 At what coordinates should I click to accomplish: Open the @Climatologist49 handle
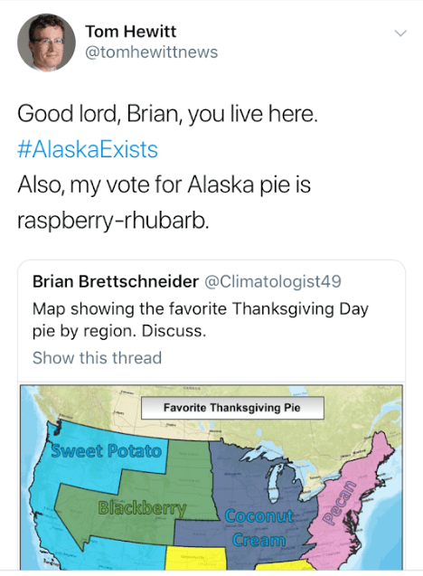point(272,282)
